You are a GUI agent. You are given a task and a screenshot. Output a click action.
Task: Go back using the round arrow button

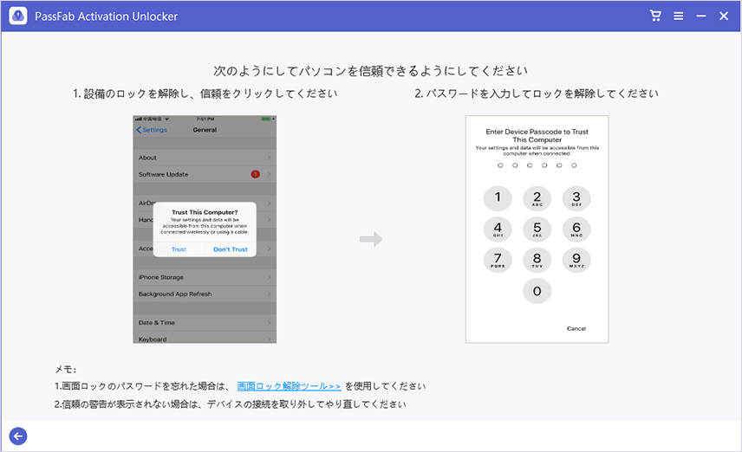point(18,436)
